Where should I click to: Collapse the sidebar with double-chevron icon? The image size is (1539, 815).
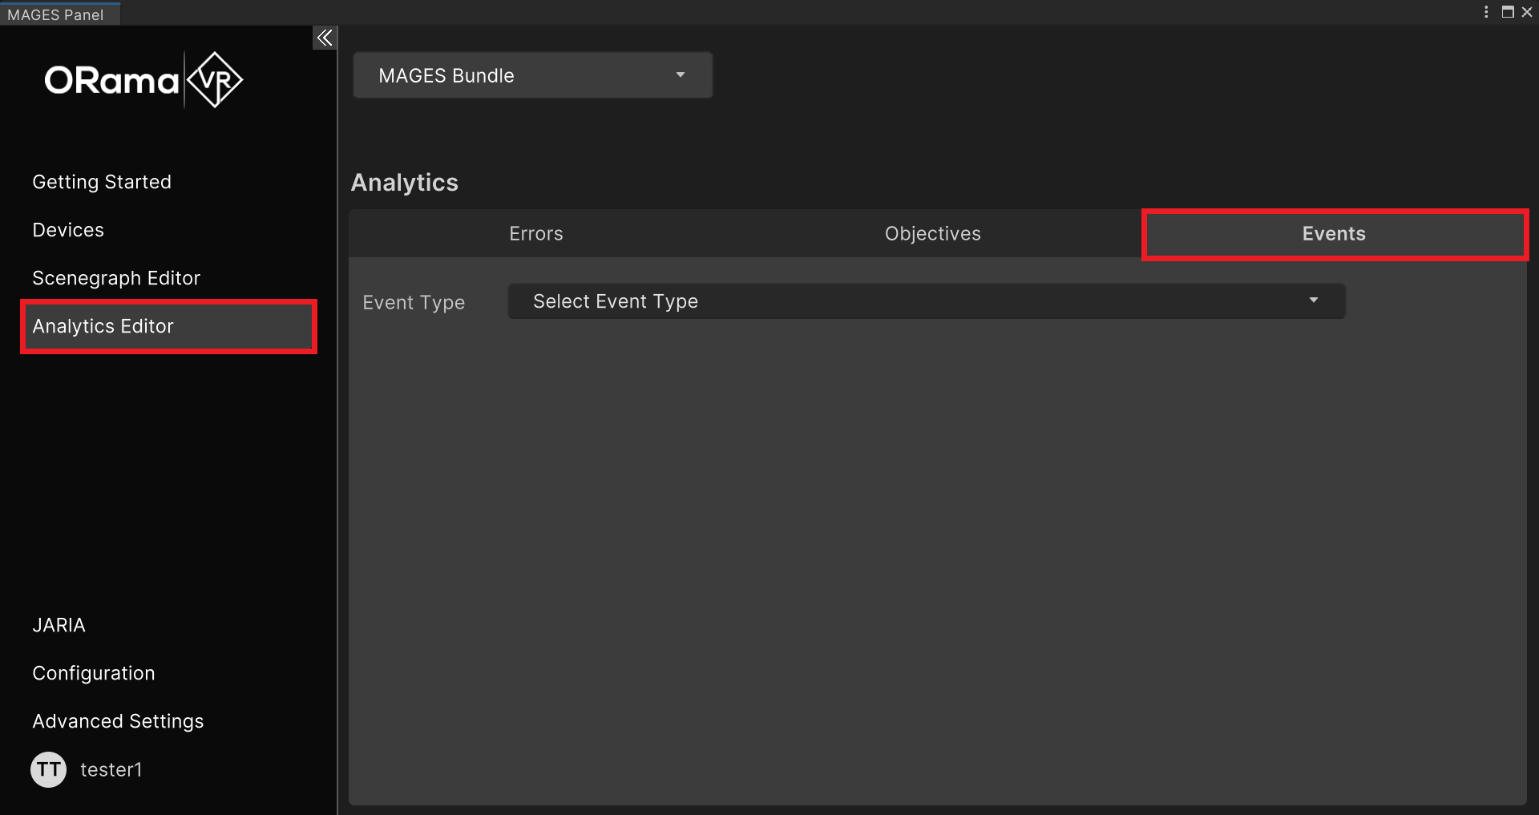click(324, 38)
